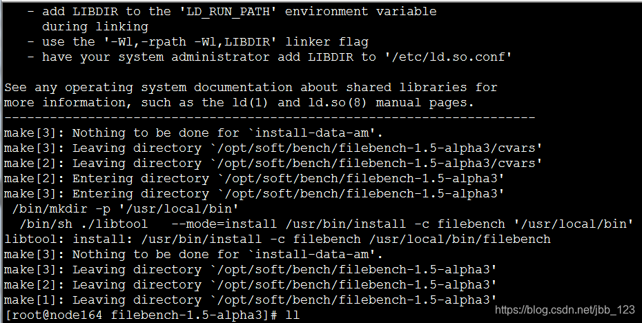
Task: Click the '[root@node164 filebench-1.5-alpha3]# ll' prompt
Action: (152, 315)
